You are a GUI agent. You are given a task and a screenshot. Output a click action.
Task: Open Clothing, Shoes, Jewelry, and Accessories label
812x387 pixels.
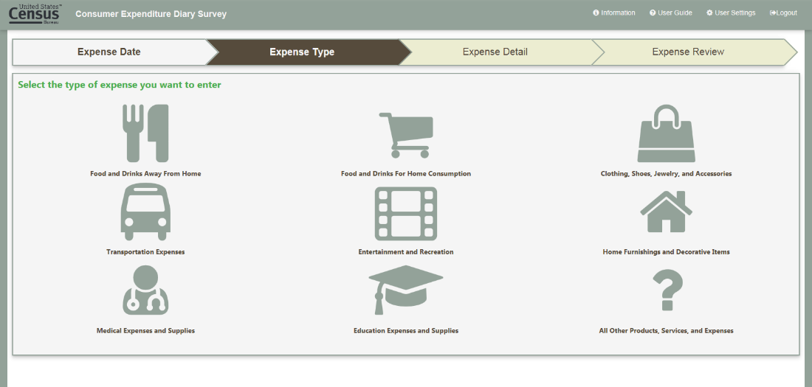click(666, 174)
